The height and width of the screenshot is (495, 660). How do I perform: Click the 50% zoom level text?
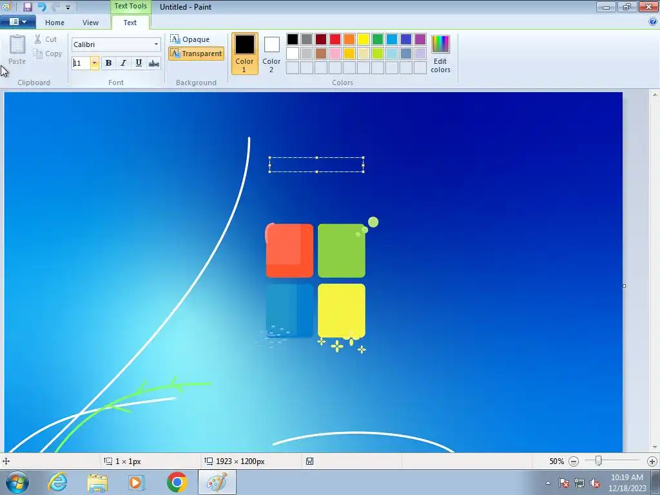556,461
